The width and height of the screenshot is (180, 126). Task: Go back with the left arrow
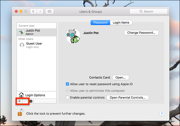pos(34,11)
